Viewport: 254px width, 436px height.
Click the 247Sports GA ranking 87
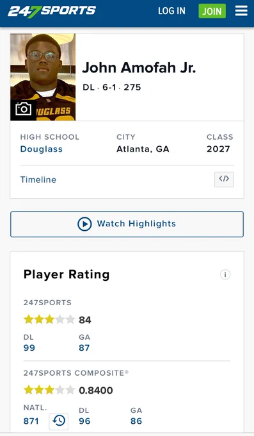pos(84,348)
